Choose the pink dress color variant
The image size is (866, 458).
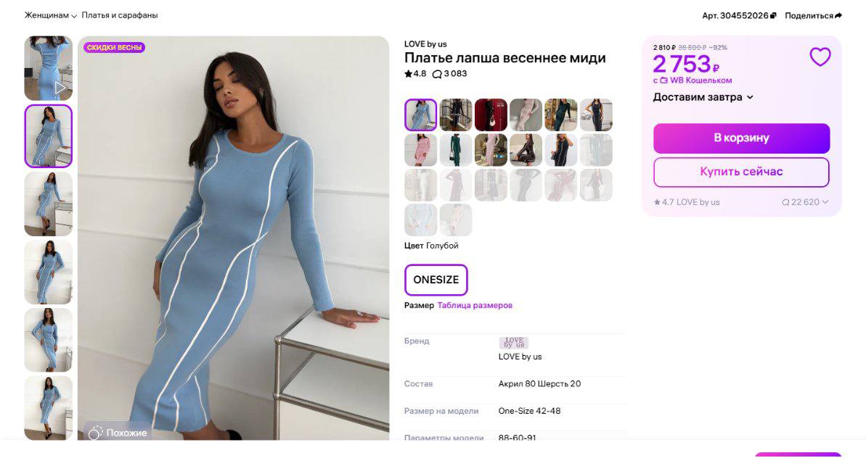click(420, 150)
